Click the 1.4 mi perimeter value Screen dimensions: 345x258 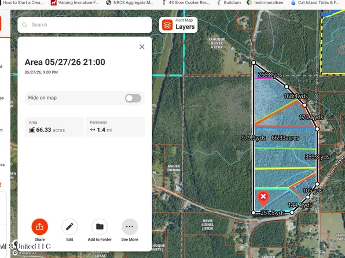pos(105,130)
